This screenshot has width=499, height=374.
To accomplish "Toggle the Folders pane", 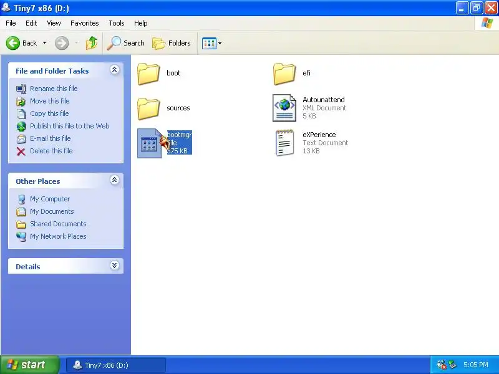I will [x=172, y=43].
